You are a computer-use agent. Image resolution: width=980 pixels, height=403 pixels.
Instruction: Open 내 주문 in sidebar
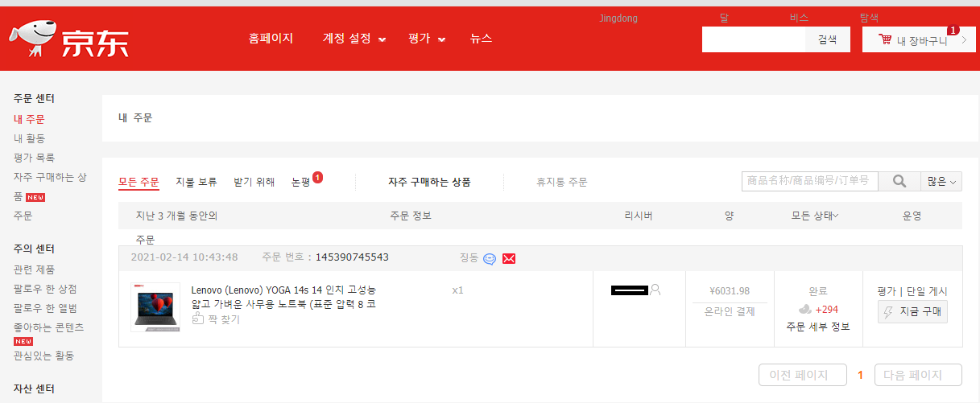click(x=29, y=119)
